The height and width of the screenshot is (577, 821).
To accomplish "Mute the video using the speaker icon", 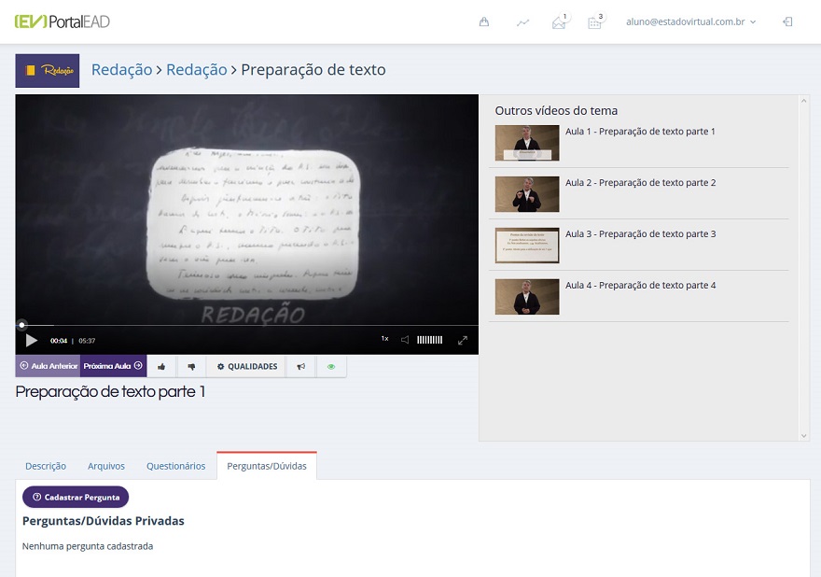I will coord(405,340).
